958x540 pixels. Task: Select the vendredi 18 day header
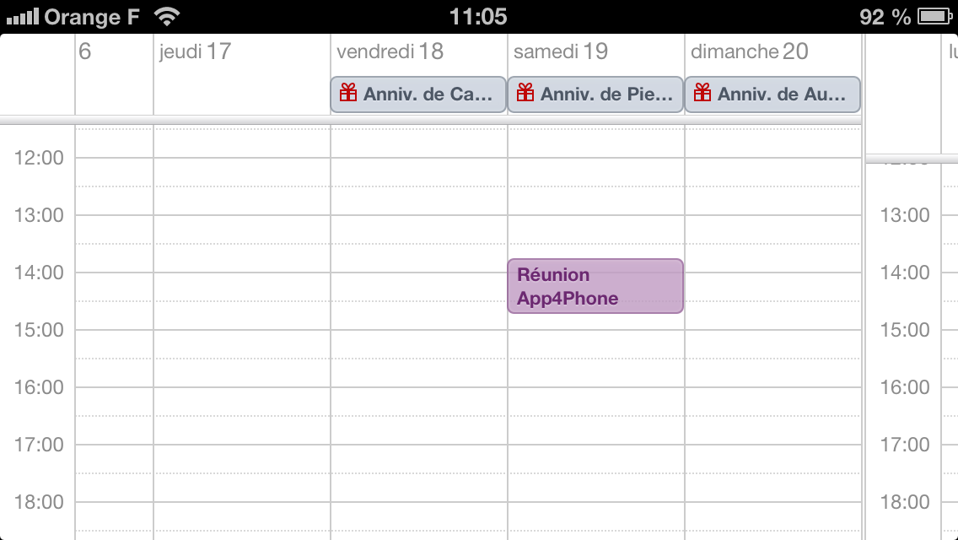(x=390, y=51)
